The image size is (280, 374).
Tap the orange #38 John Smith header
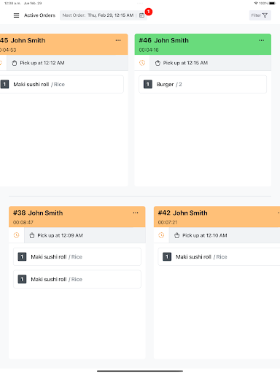click(x=77, y=217)
